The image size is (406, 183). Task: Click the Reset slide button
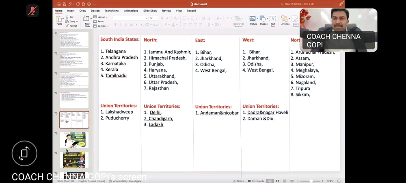pyautogui.click(x=100, y=22)
